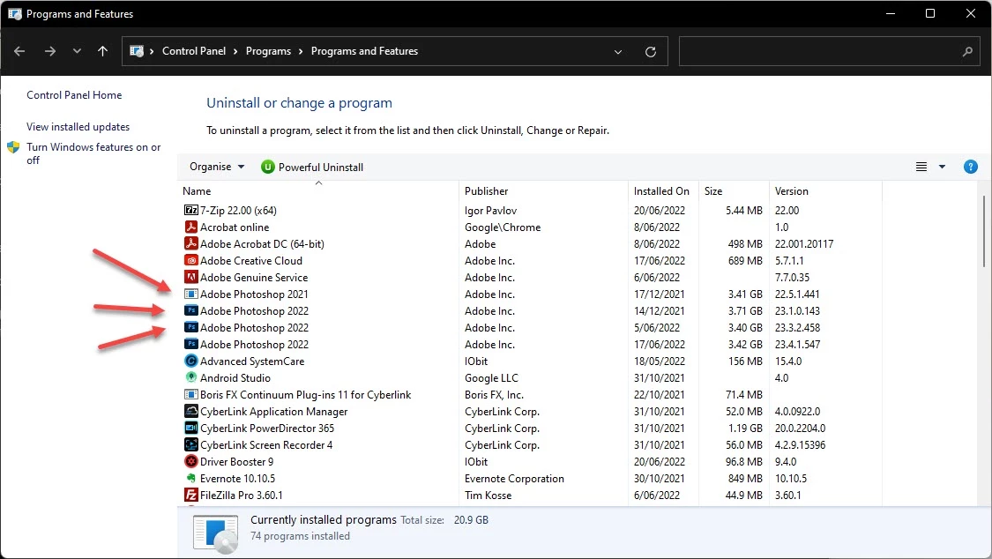This screenshot has height=559, width=992.
Task: Open the Organise dropdown menu
Action: (217, 167)
